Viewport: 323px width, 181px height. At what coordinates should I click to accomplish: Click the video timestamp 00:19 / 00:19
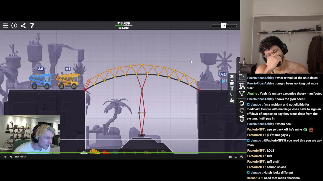coord(20,157)
